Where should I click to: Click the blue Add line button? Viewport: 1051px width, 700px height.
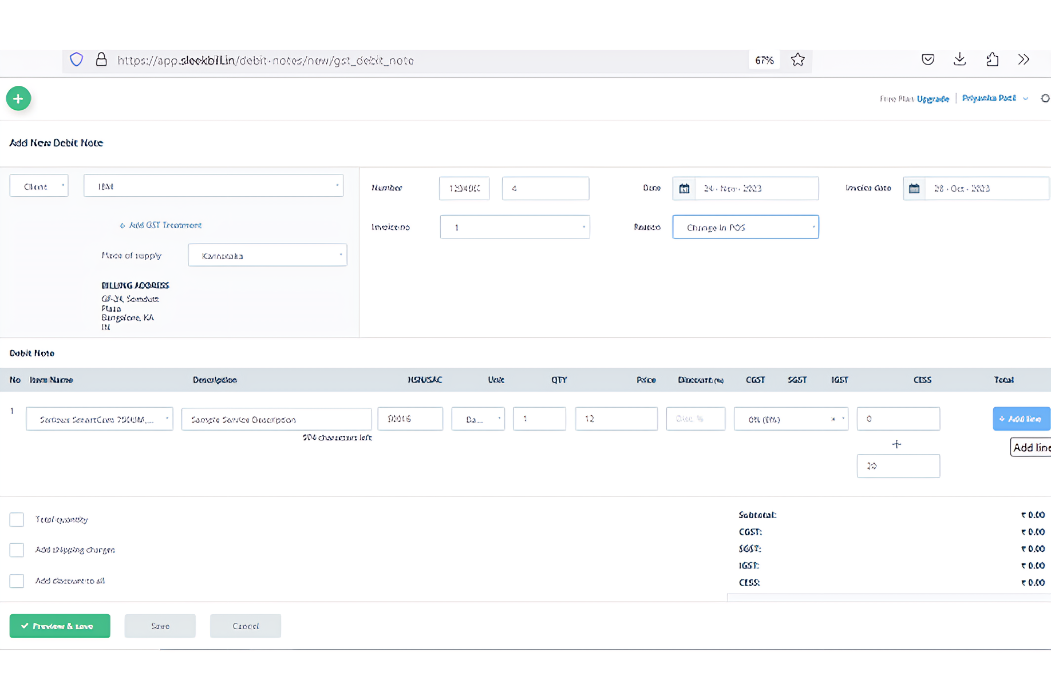(x=1021, y=419)
